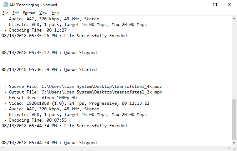
Task: Open the View menu
Action: (x=43, y=13)
